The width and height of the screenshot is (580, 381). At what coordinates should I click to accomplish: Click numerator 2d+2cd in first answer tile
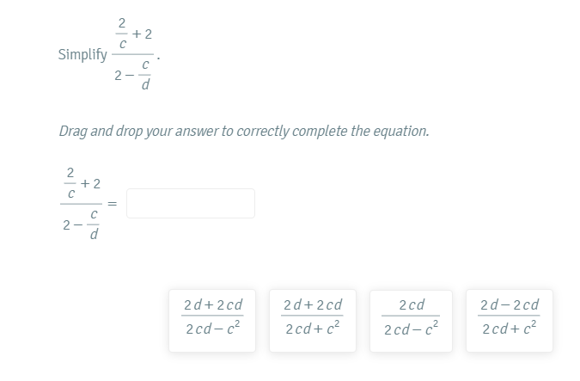point(213,305)
